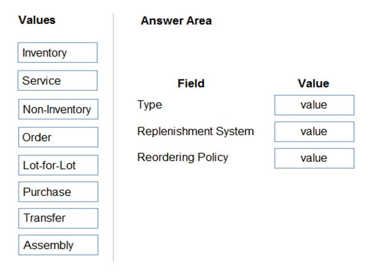Select the Assembly value box

[58, 245]
